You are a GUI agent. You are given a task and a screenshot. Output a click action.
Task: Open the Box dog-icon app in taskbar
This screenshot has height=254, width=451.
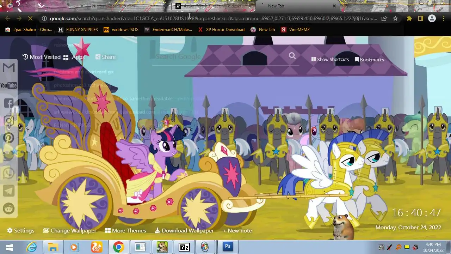coord(162,247)
